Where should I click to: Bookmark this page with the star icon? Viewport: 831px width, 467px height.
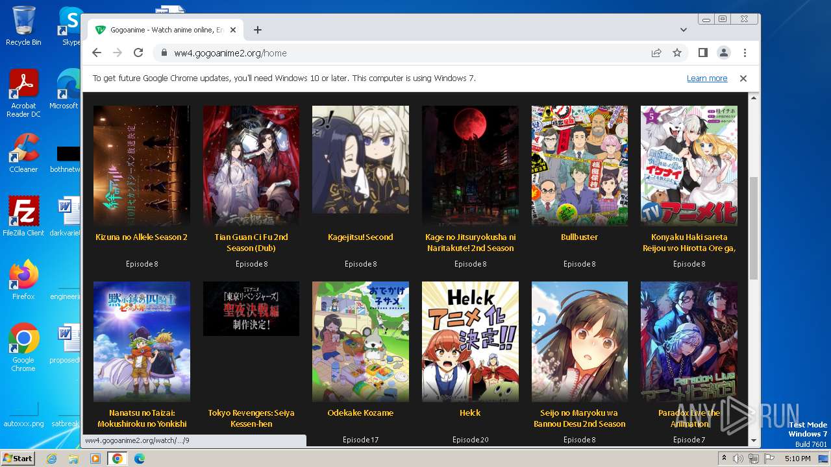click(x=677, y=53)
